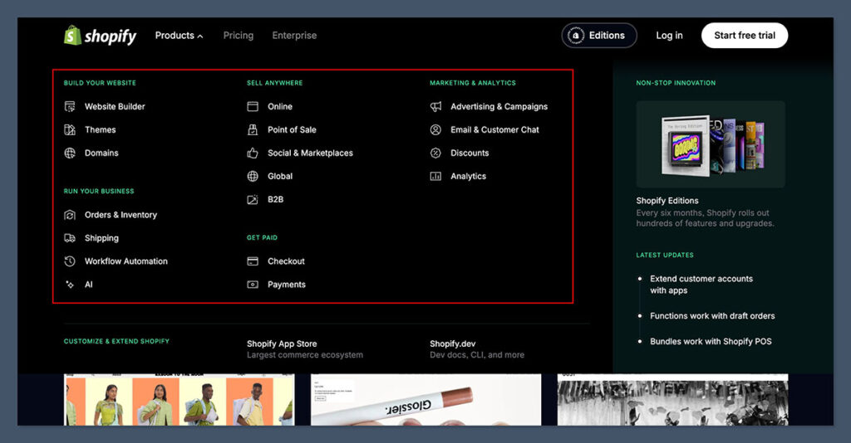Click the Editions button
The width and height of the screenshot is (851, 443).
(599, 36)
